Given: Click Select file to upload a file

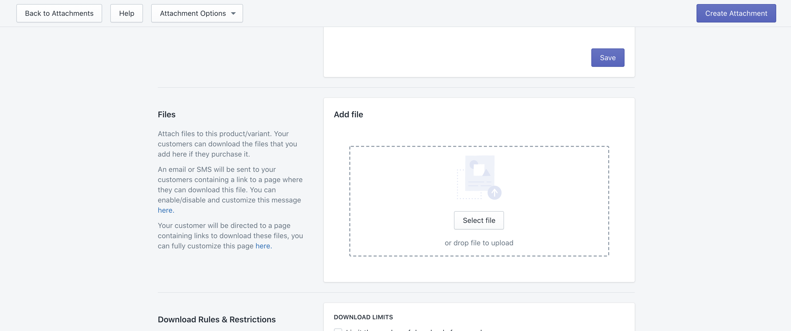Looking at the screenshot, I should (479, 220).
